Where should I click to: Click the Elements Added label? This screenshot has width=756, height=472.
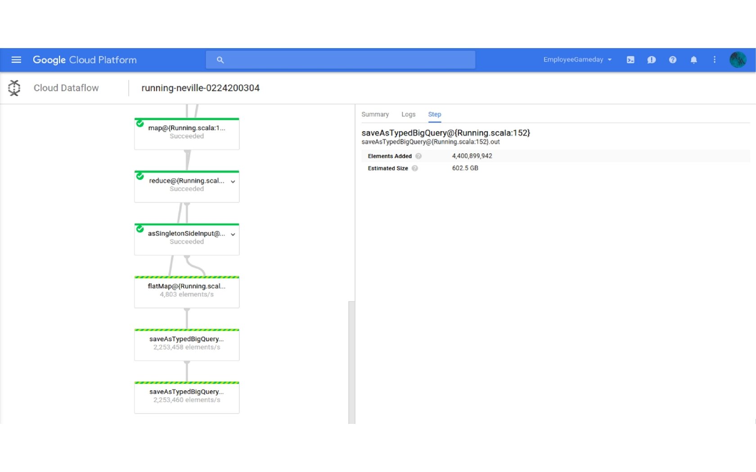(x=390, y=156)
